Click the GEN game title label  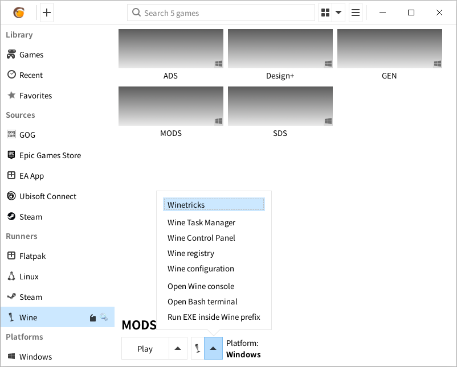[389, 76]
